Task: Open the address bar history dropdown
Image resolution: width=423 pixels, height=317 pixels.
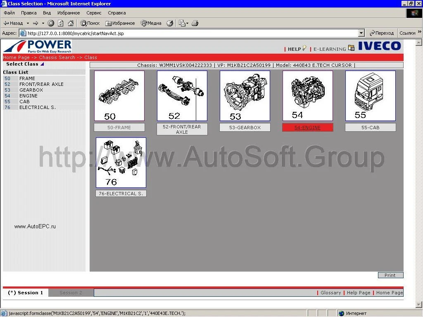Action: click(x=361, y=33)
